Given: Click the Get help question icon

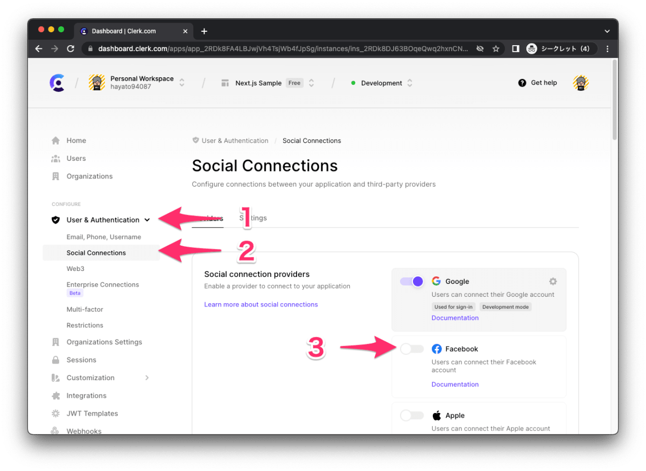Looking at the screenshot, I should pos(522,83).
